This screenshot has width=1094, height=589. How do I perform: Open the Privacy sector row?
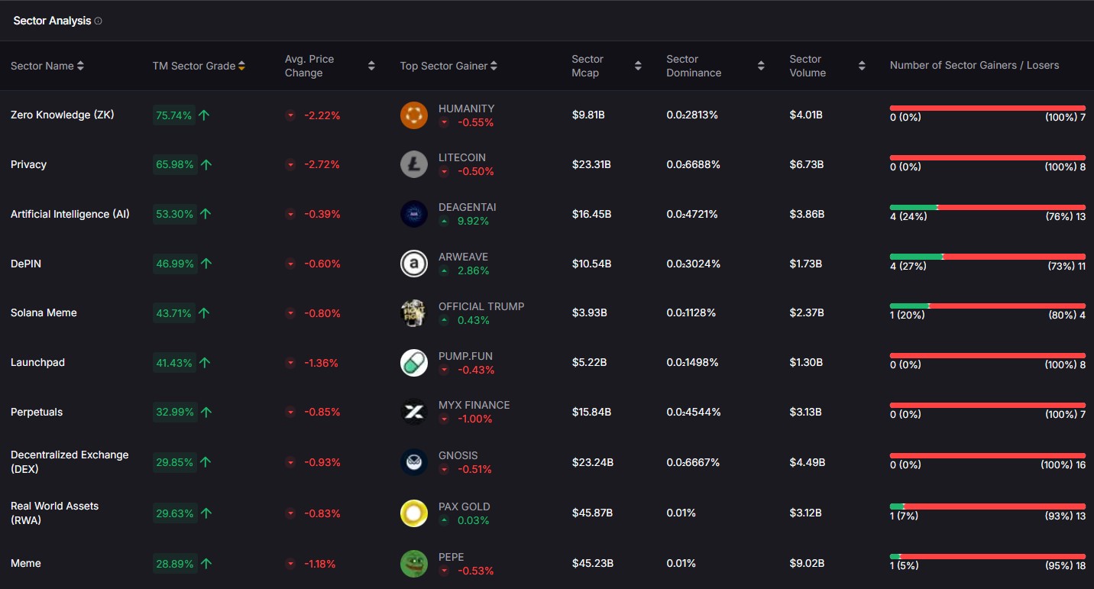[547, 164]
